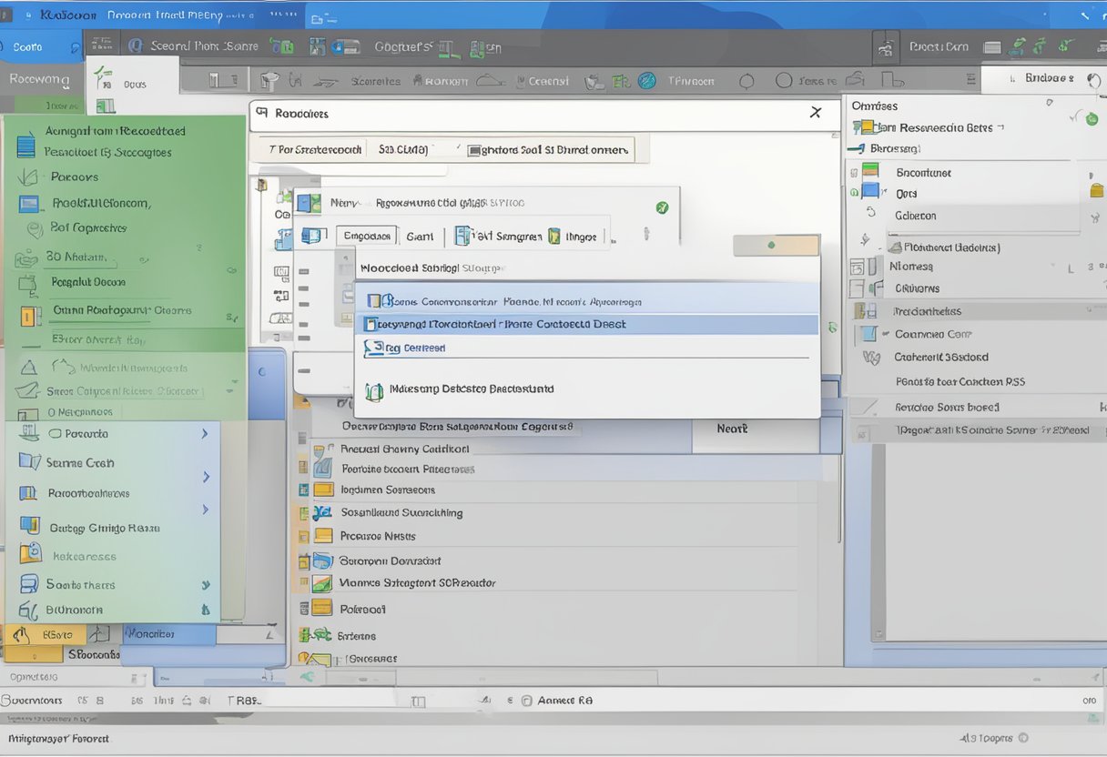Click the green circular icon in the nested dialog header
The height and width of the screenshot is (757, 1107).
point(662,207)
